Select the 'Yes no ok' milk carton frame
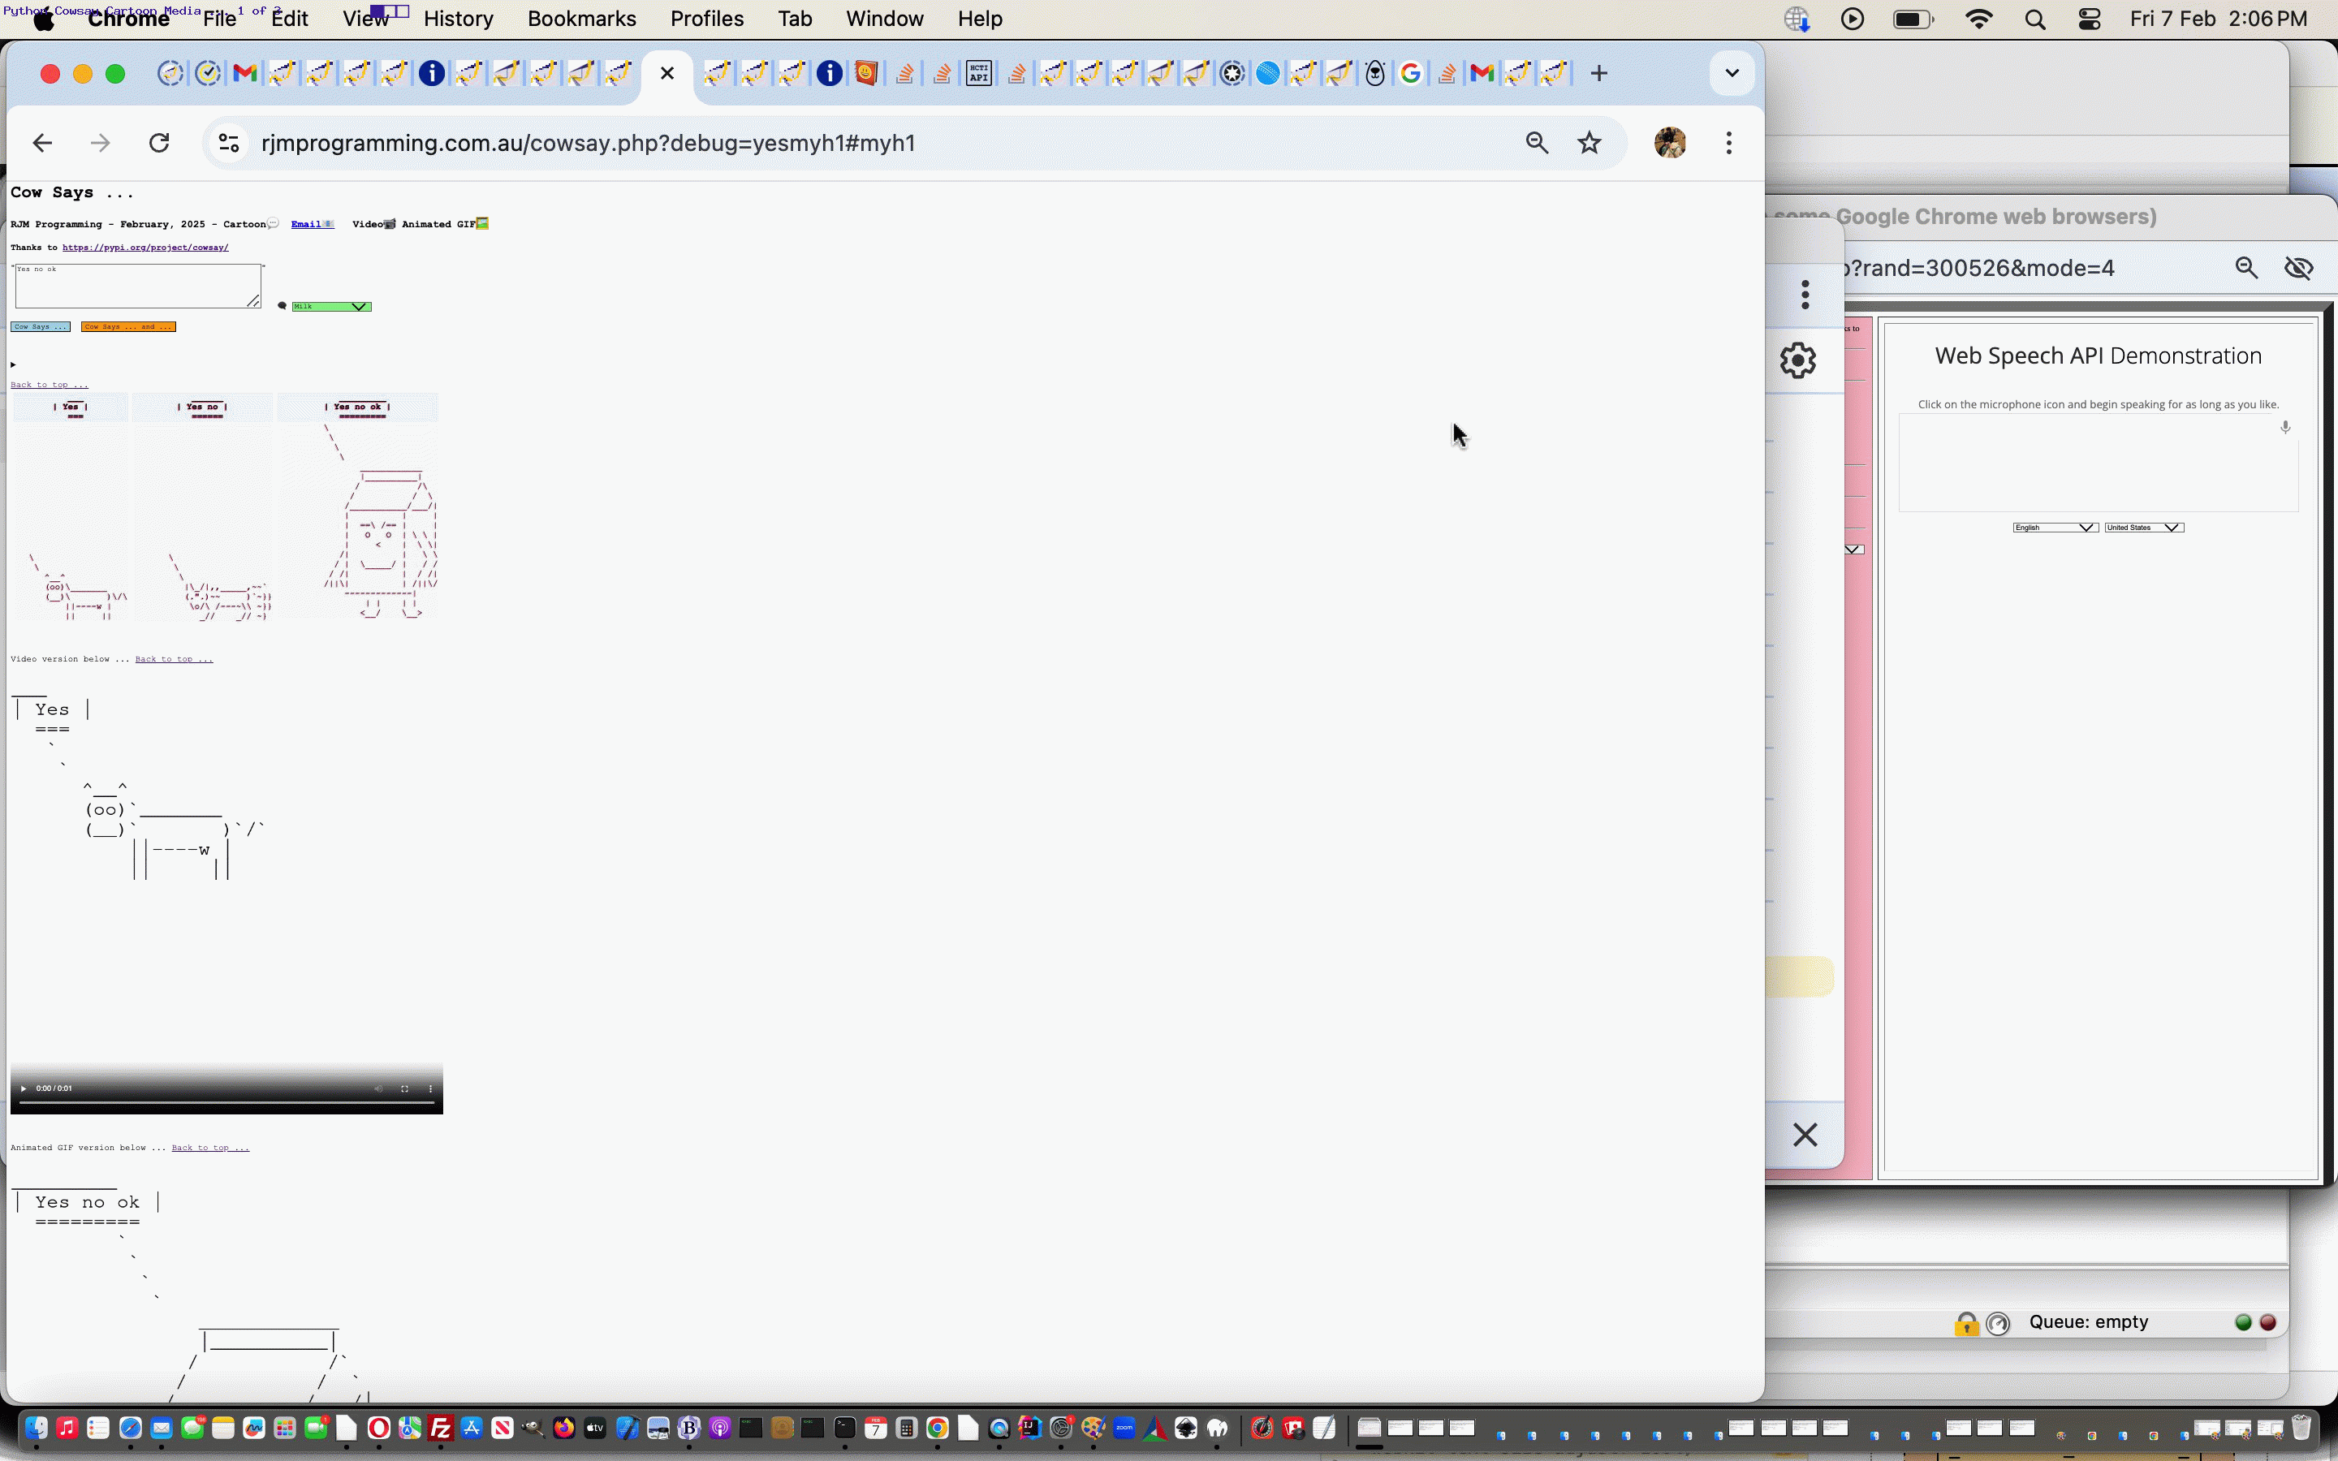Viewport: 2338px width, 1461px height. (x=359, y=507)
